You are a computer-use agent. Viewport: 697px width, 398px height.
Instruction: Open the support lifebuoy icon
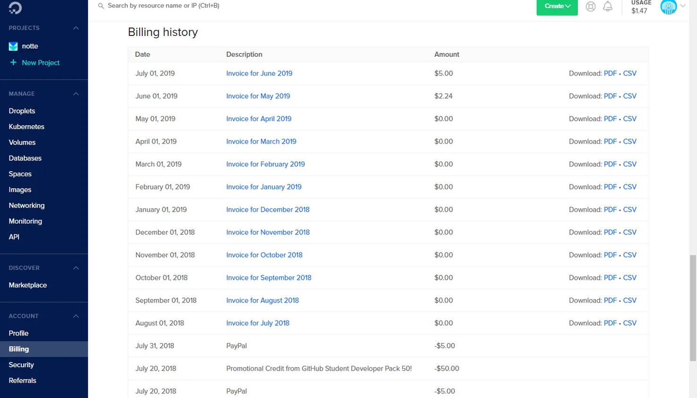[x=591, y=7]
